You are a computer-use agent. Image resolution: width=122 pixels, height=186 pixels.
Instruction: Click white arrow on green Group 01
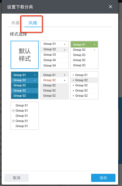point(94,45)
